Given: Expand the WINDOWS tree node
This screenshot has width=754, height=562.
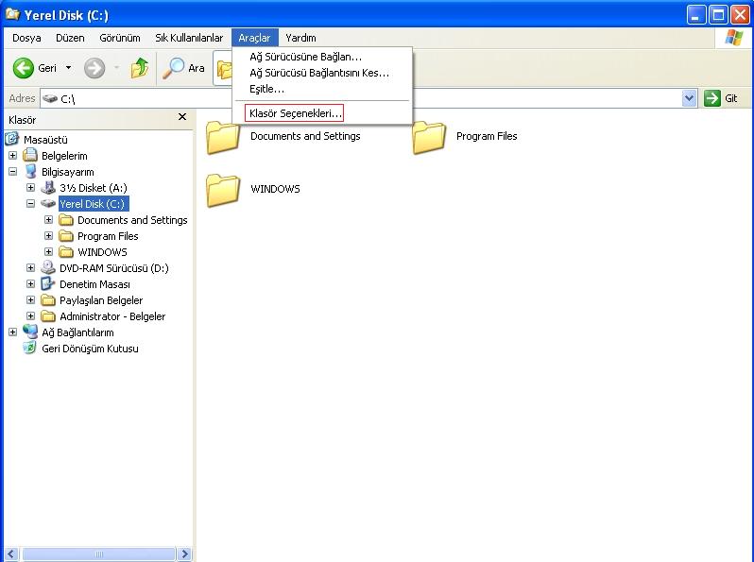Looking at the screenshot, I should point(48,252).
